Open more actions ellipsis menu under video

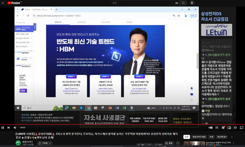click(x=178, y=143)
